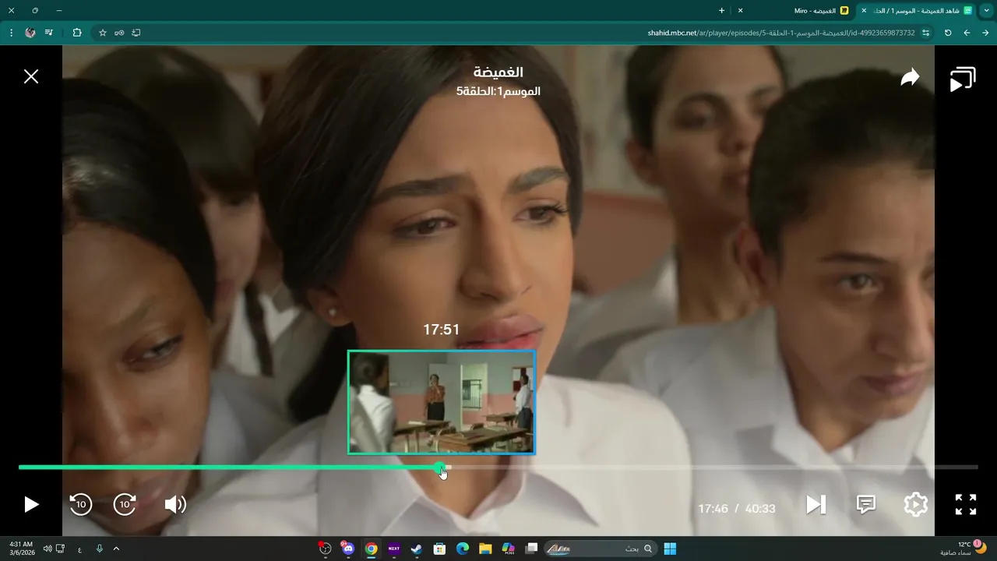Launch Microsoft Edge from the taskbar
The height and width of the screenshot is (561, 997).
point(463,549)
